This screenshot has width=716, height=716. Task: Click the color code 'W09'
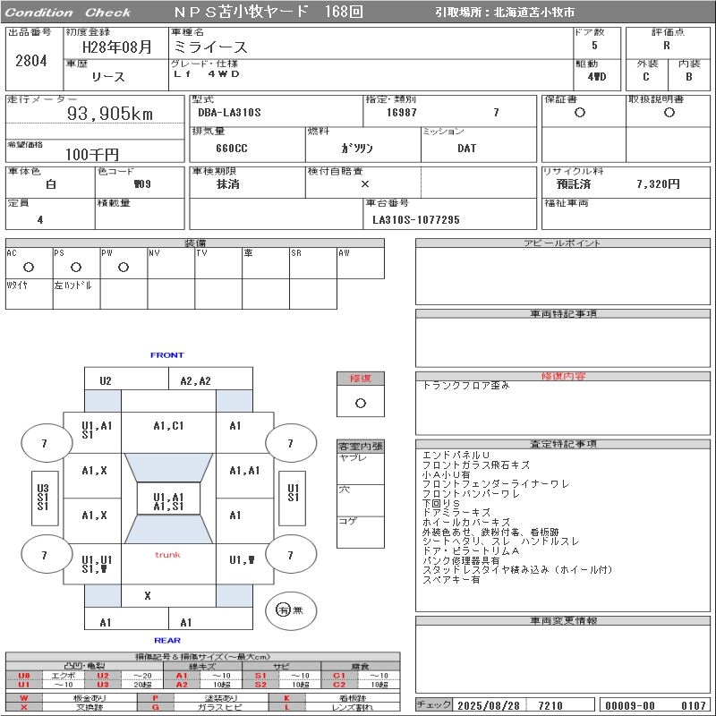click(142, 184)
